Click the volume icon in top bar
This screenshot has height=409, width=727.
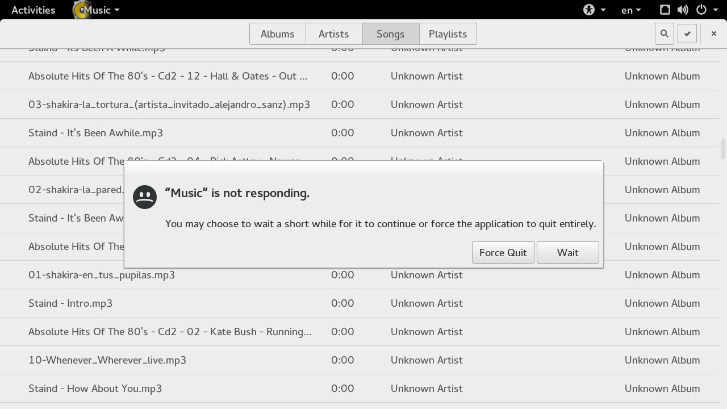coord(683,10)
